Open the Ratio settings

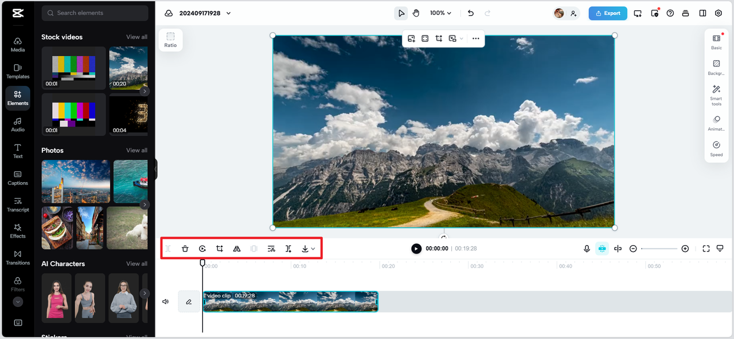point(170,40)
